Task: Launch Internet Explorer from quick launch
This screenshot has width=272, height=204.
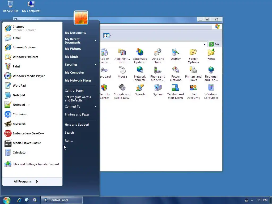Action: pyautogui.click(x=19, y=200)
